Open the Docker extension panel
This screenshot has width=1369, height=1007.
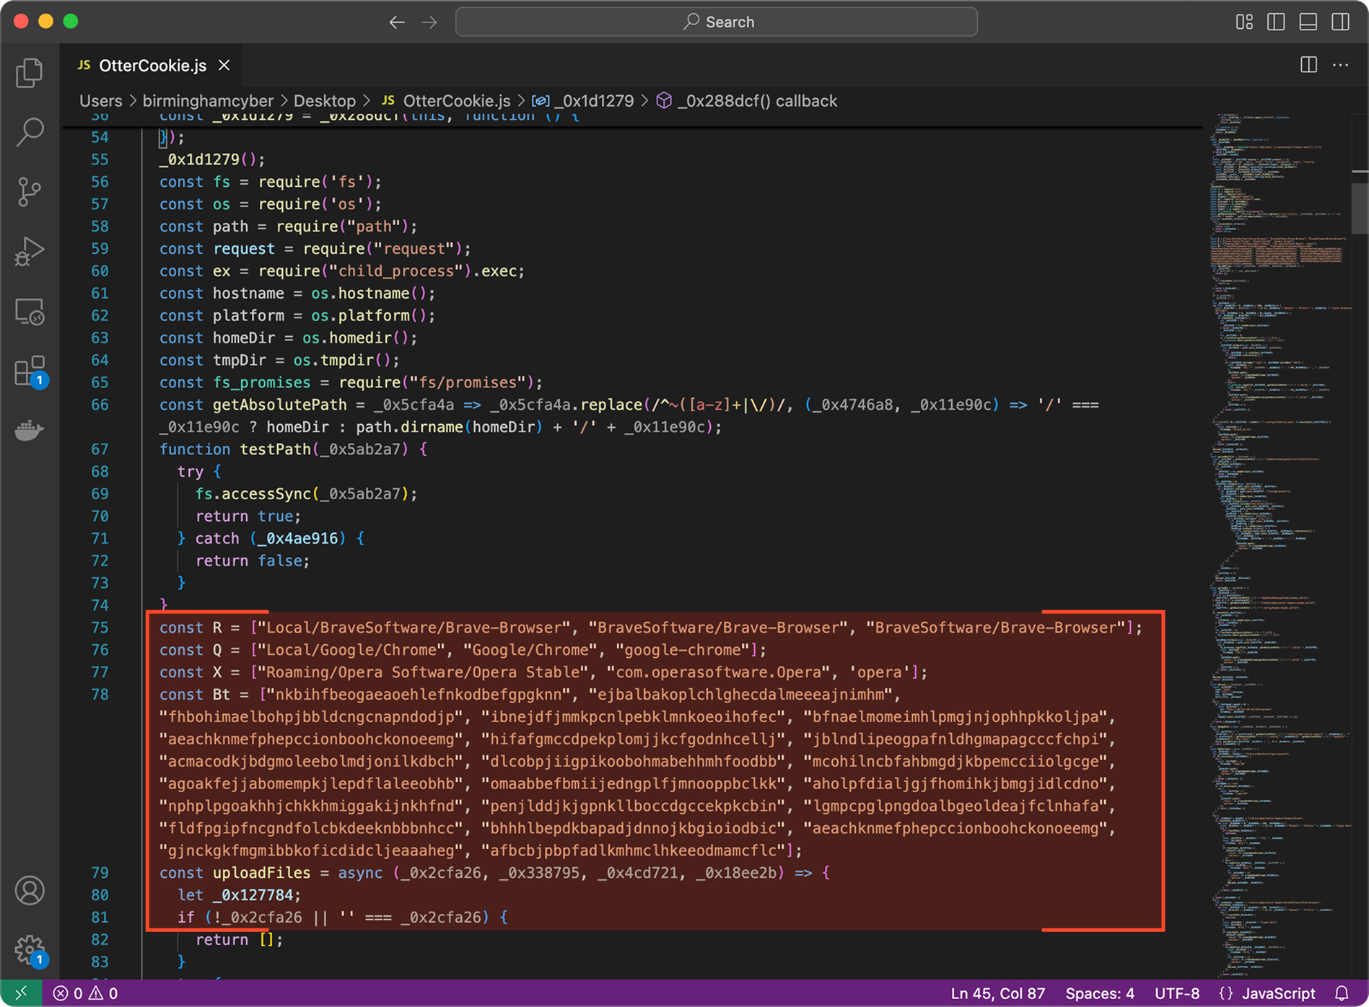[x=29, y=431]
